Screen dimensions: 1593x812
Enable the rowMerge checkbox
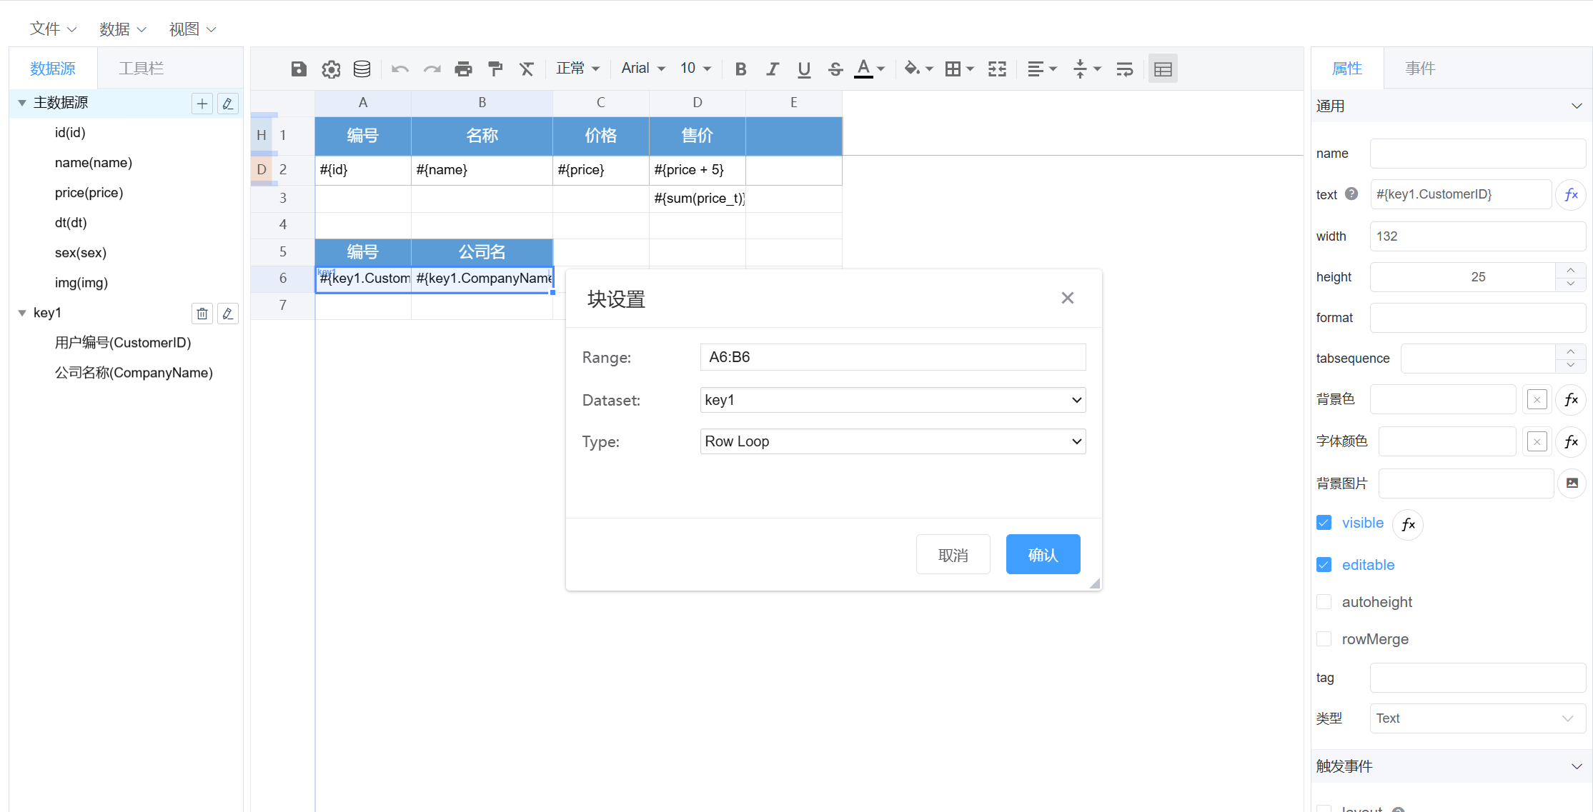tap(1324, 639)
